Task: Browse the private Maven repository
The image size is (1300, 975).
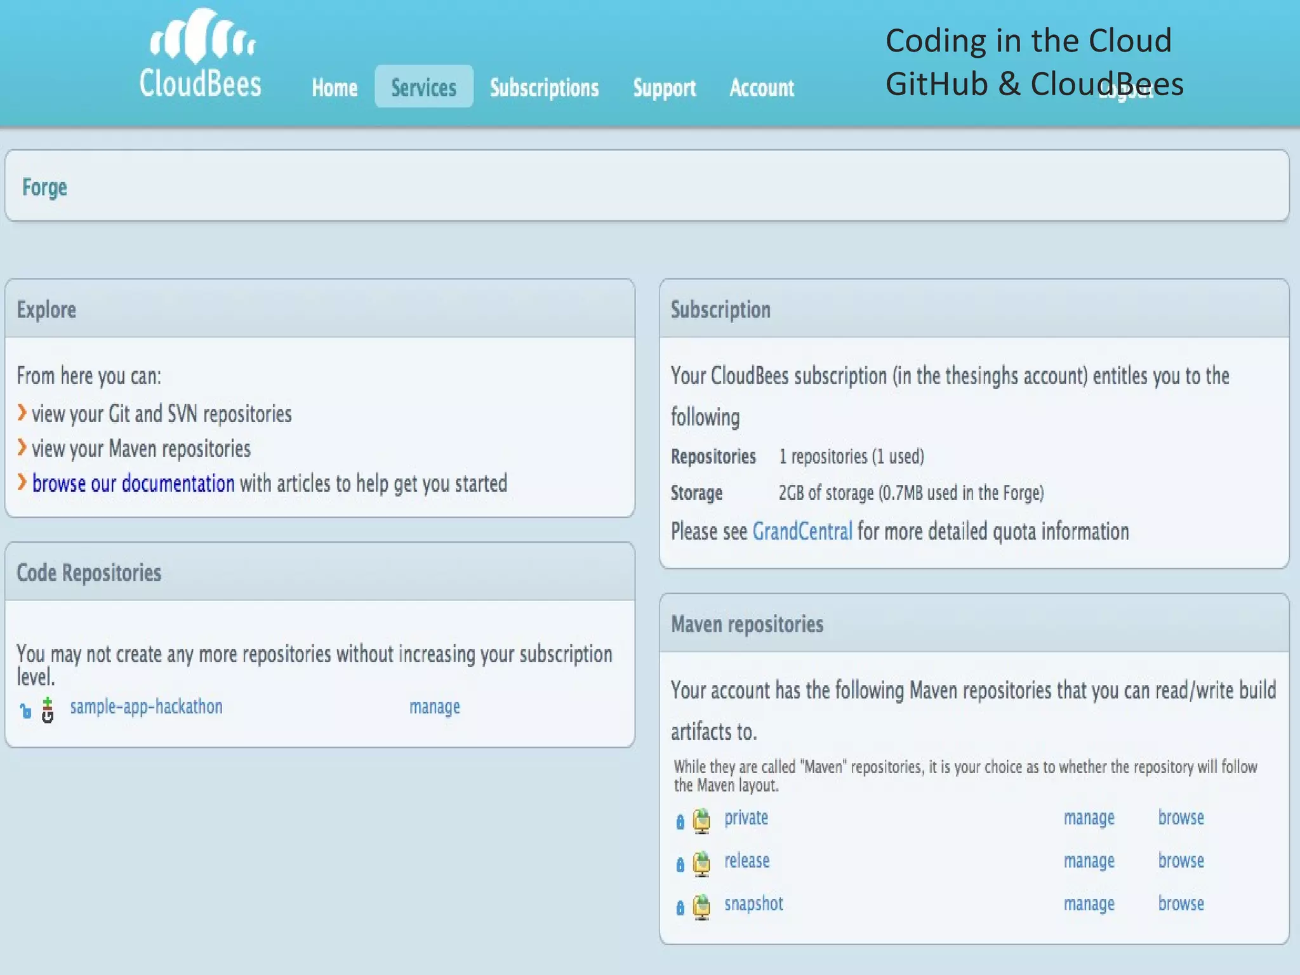Action: click(1181, 818)
